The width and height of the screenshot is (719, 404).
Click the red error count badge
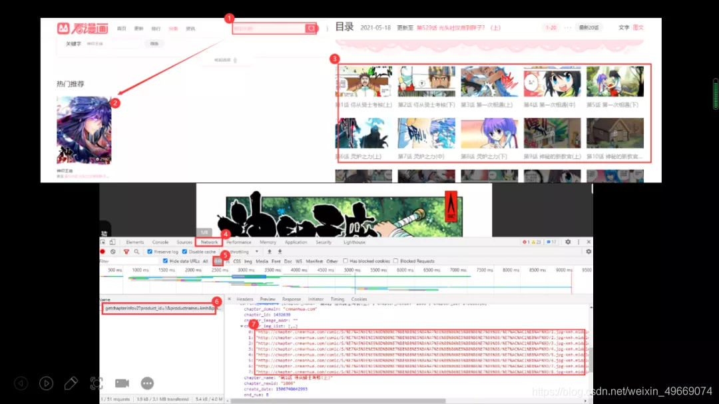click(526, 242)
